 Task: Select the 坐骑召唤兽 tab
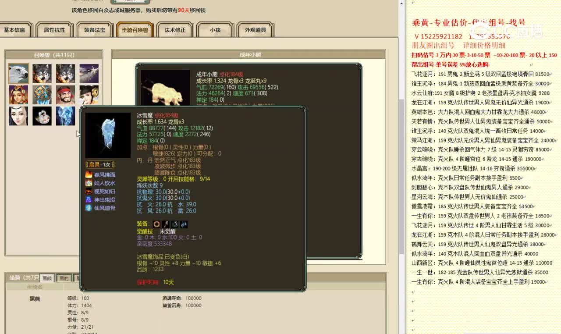135,30
